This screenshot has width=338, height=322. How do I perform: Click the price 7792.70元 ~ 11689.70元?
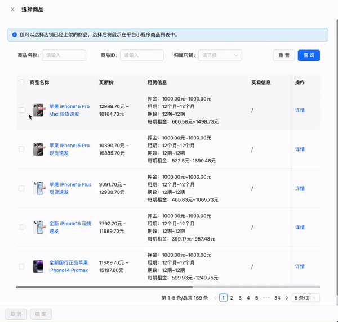[113, 228]
